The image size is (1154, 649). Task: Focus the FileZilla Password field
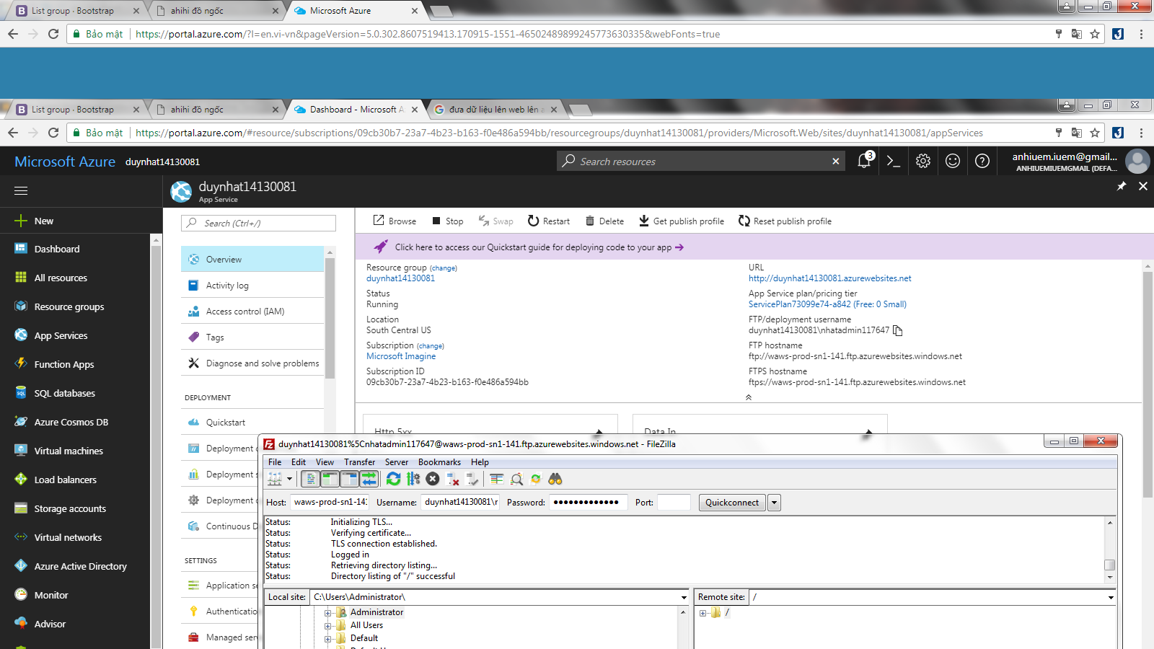tap(588, 502)
